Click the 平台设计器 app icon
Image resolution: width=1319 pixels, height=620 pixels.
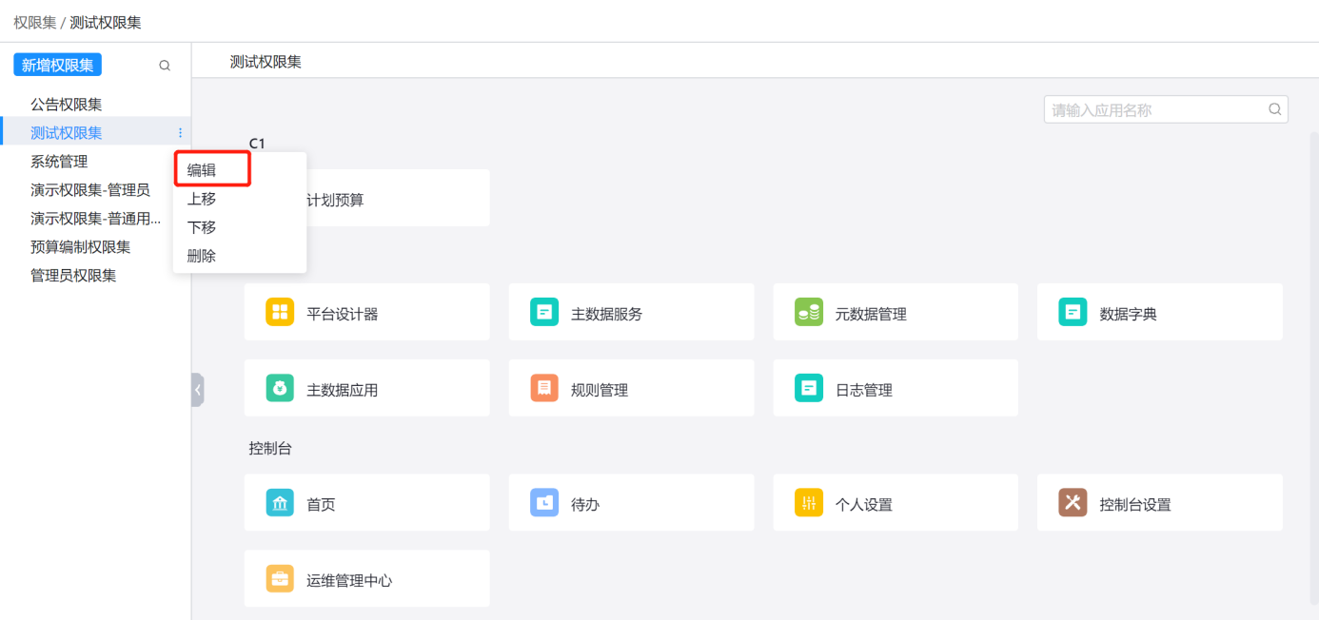pyautogui.click(x=280, y=313)
